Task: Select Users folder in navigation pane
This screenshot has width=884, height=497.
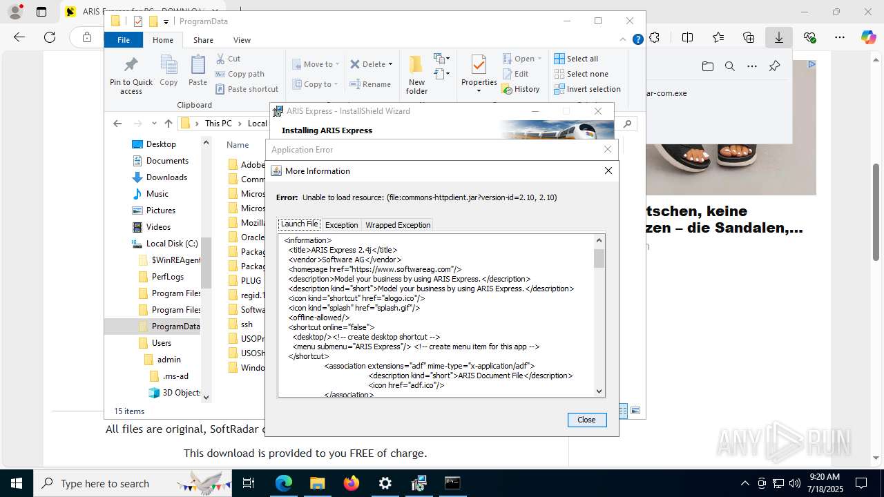Action: 162,343
